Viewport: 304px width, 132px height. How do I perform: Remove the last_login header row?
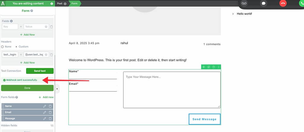click(x=51, y=55)
